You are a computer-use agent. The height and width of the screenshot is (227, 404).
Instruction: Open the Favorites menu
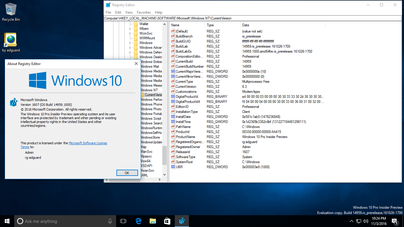pyautogui.click(x=144, y=12)
